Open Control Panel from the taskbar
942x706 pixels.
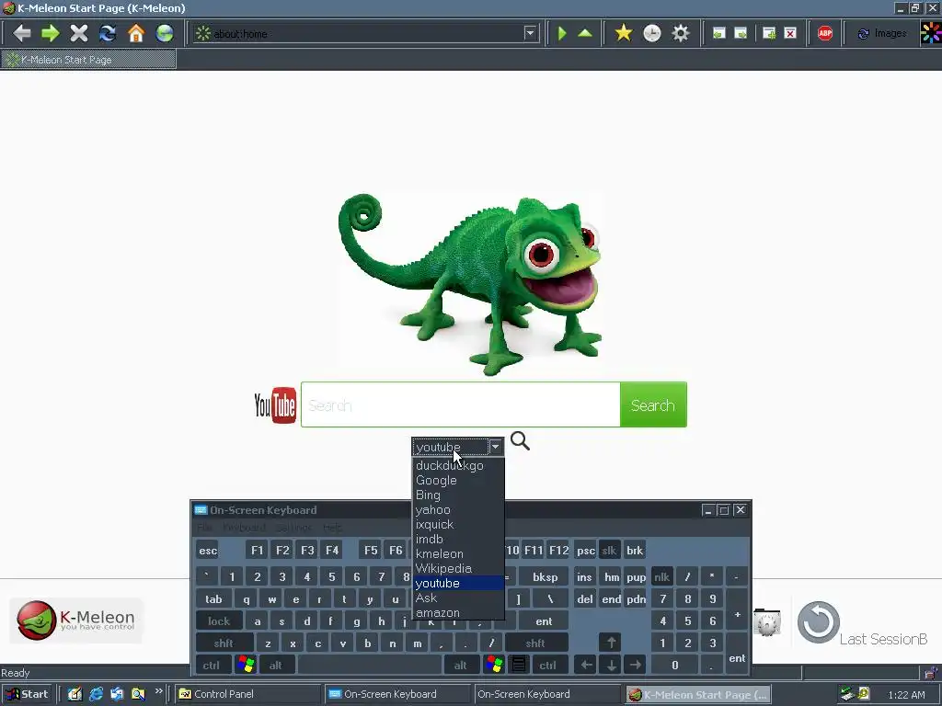coord(248,694)
